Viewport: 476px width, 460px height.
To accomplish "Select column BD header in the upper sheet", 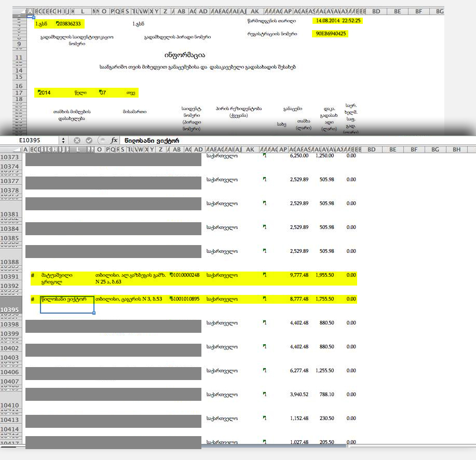I will tap(376, 11).
